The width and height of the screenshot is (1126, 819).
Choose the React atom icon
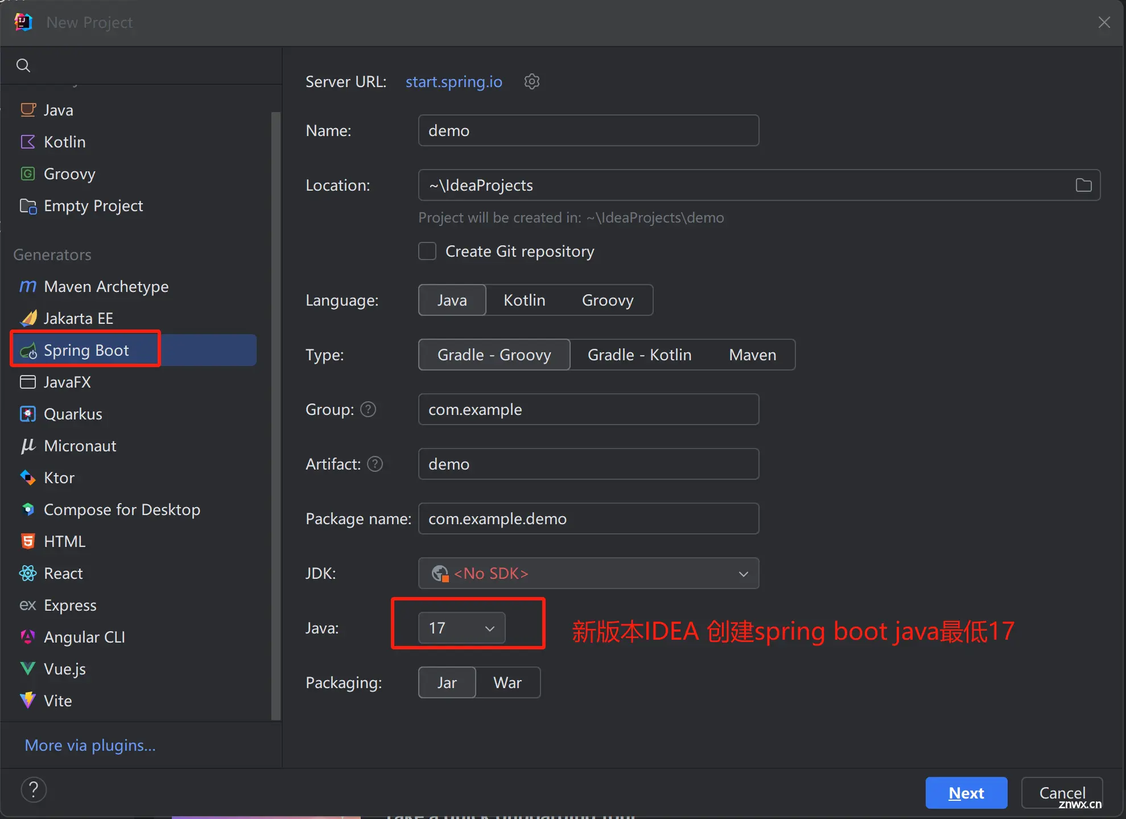(28, 573)
